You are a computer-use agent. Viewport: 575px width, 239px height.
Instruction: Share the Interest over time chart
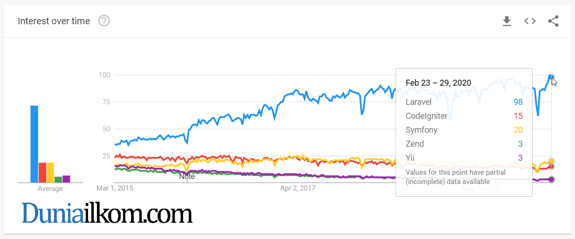click(x=553, y=21)
